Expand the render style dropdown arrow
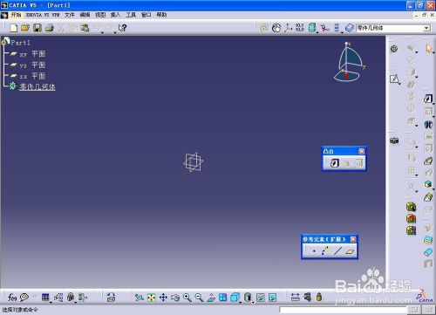The height and width of the screenshot is (315, 436). tap(253, 302)
